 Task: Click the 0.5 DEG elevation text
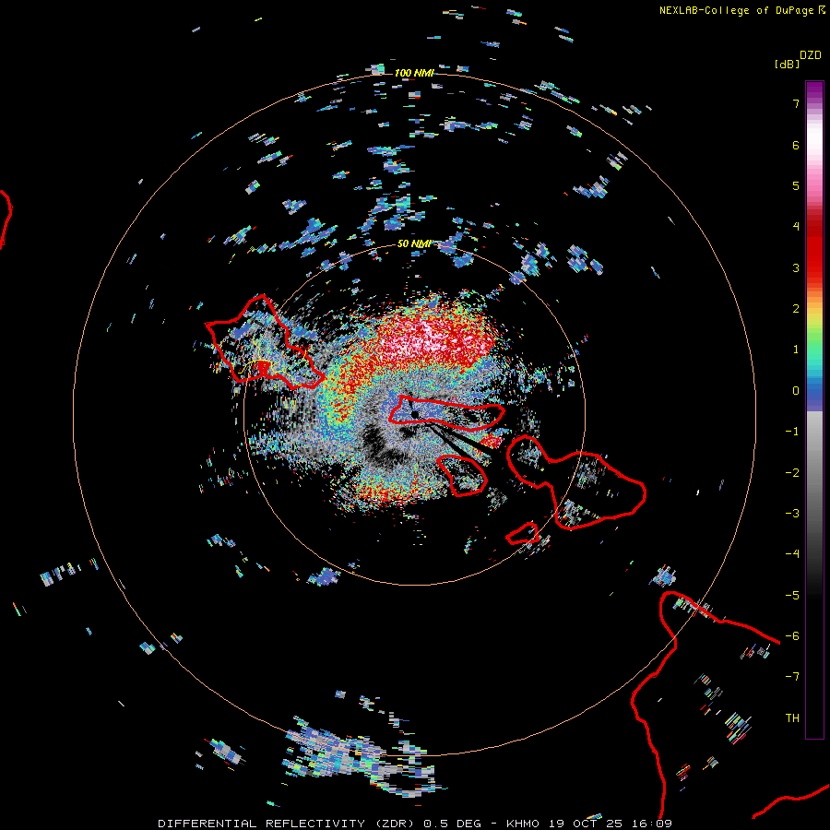453,824
